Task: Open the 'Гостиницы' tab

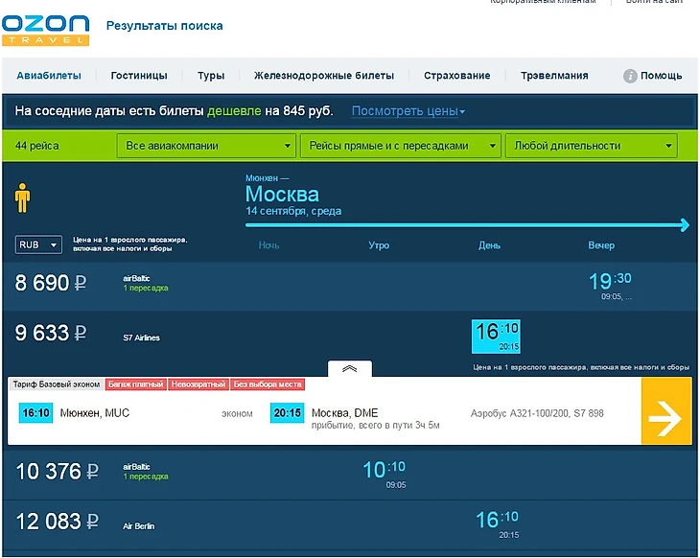Action: point(139,76)
